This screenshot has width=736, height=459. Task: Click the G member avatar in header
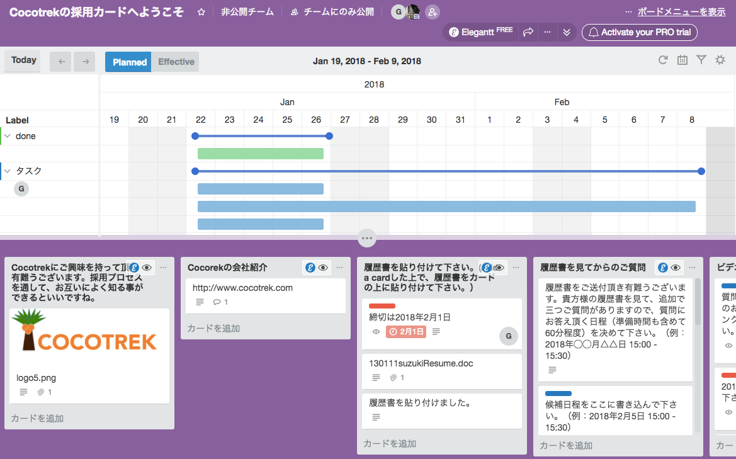click(399, 12)
